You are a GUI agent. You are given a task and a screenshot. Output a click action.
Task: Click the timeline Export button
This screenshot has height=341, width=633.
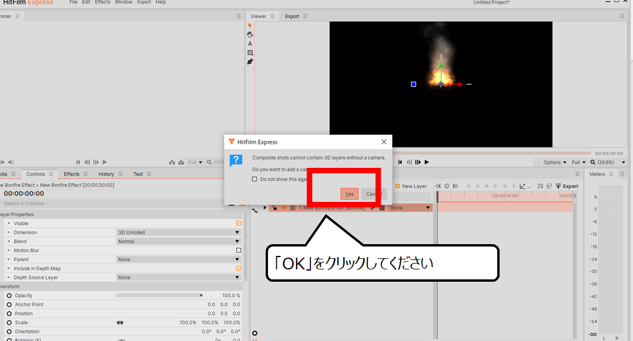(567, 186)
